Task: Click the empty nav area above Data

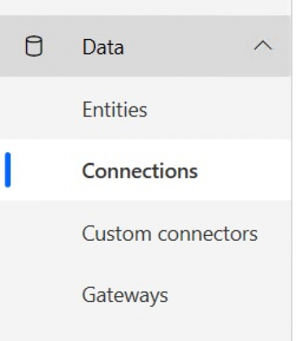Action: (x=145, y=8)
